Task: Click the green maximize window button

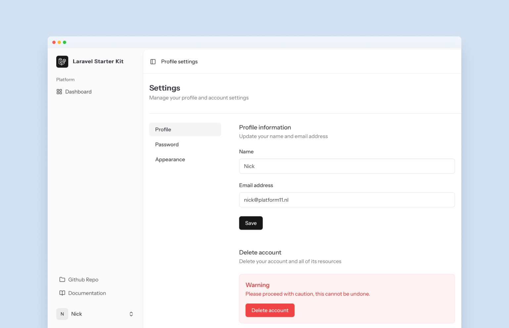Action: pos(65,42)
